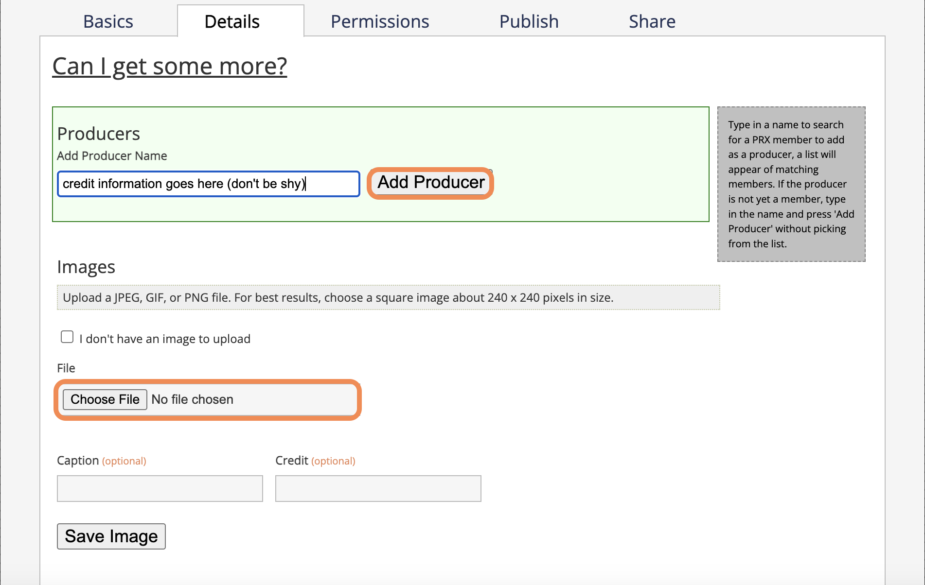
Task: Click the Add Producer button
Action: [x=430, y=183]
